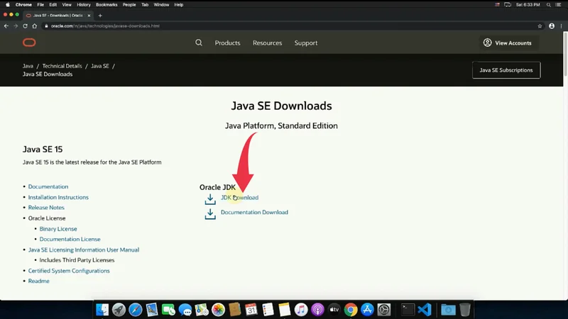568x319 pixels.
Task: Open the site search magnifier icon
Action: (199, 43)
